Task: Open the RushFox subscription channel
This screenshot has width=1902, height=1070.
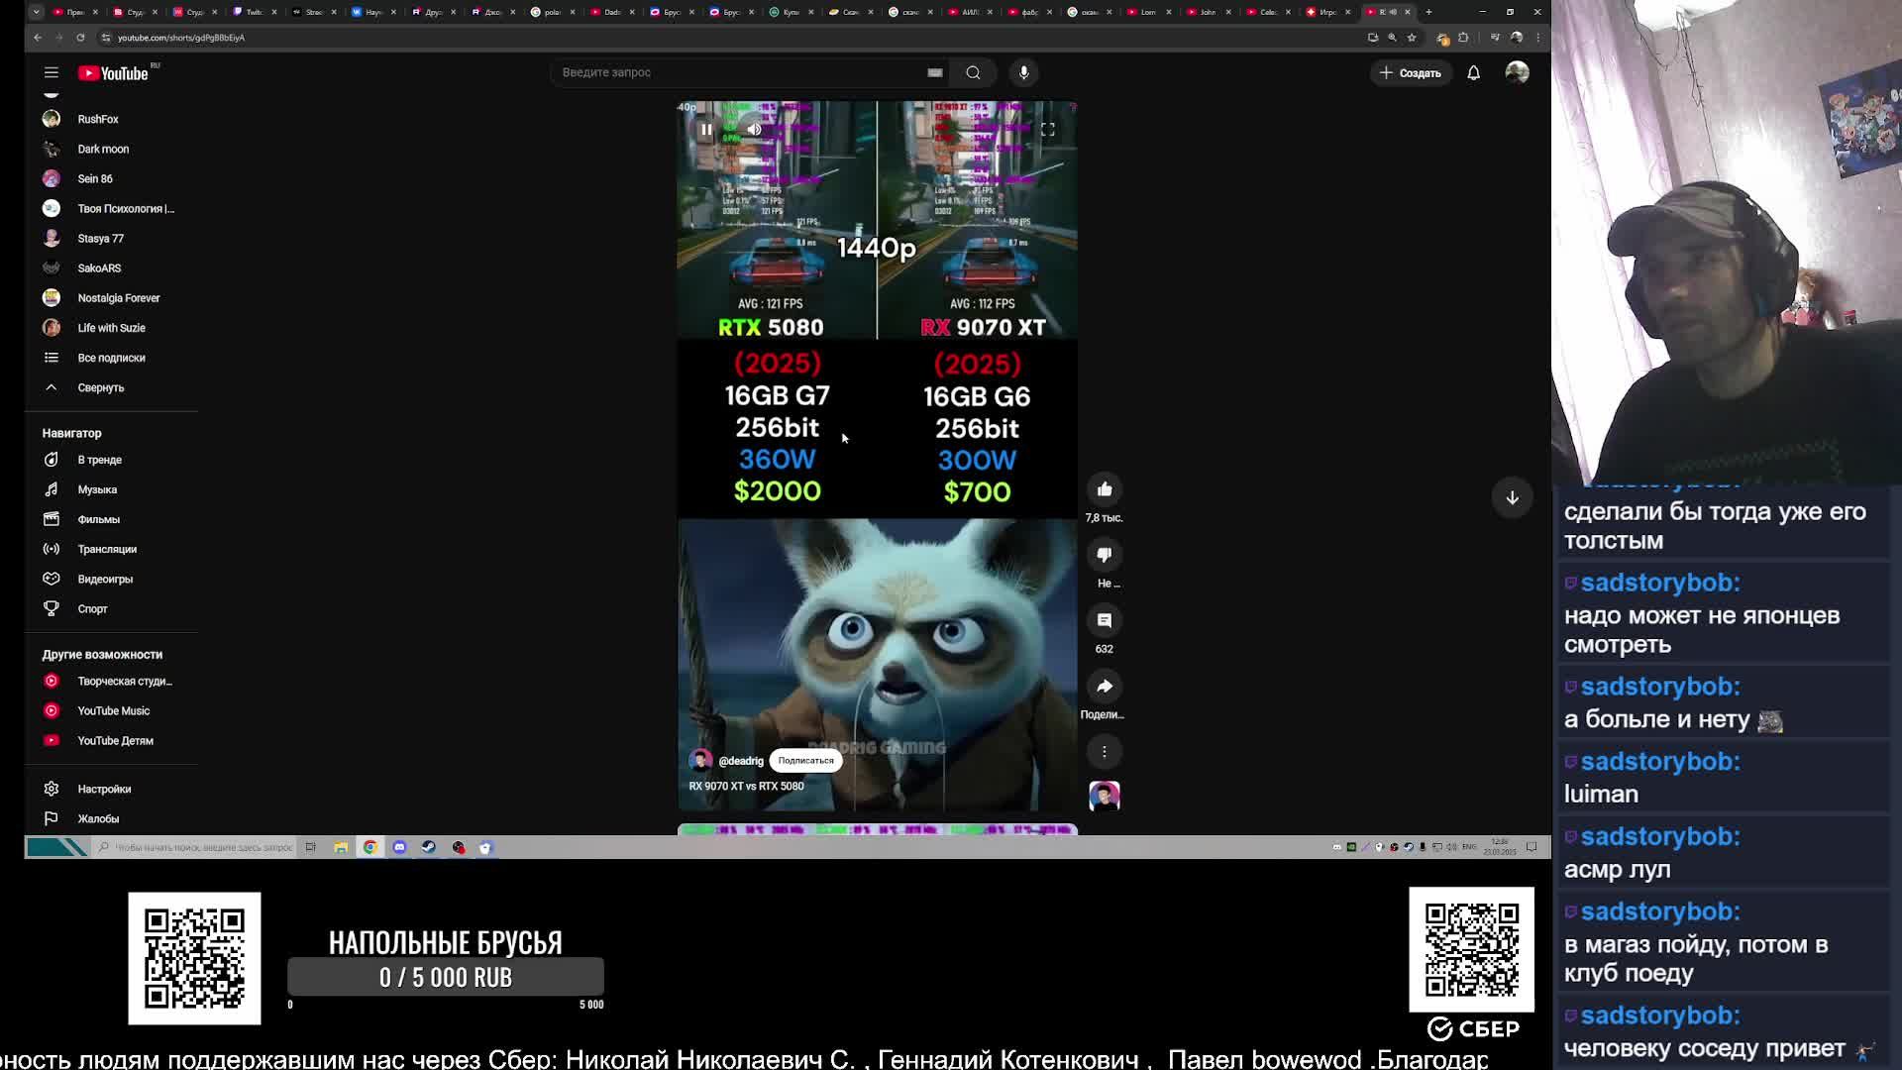Action: [x=97, y=119]
